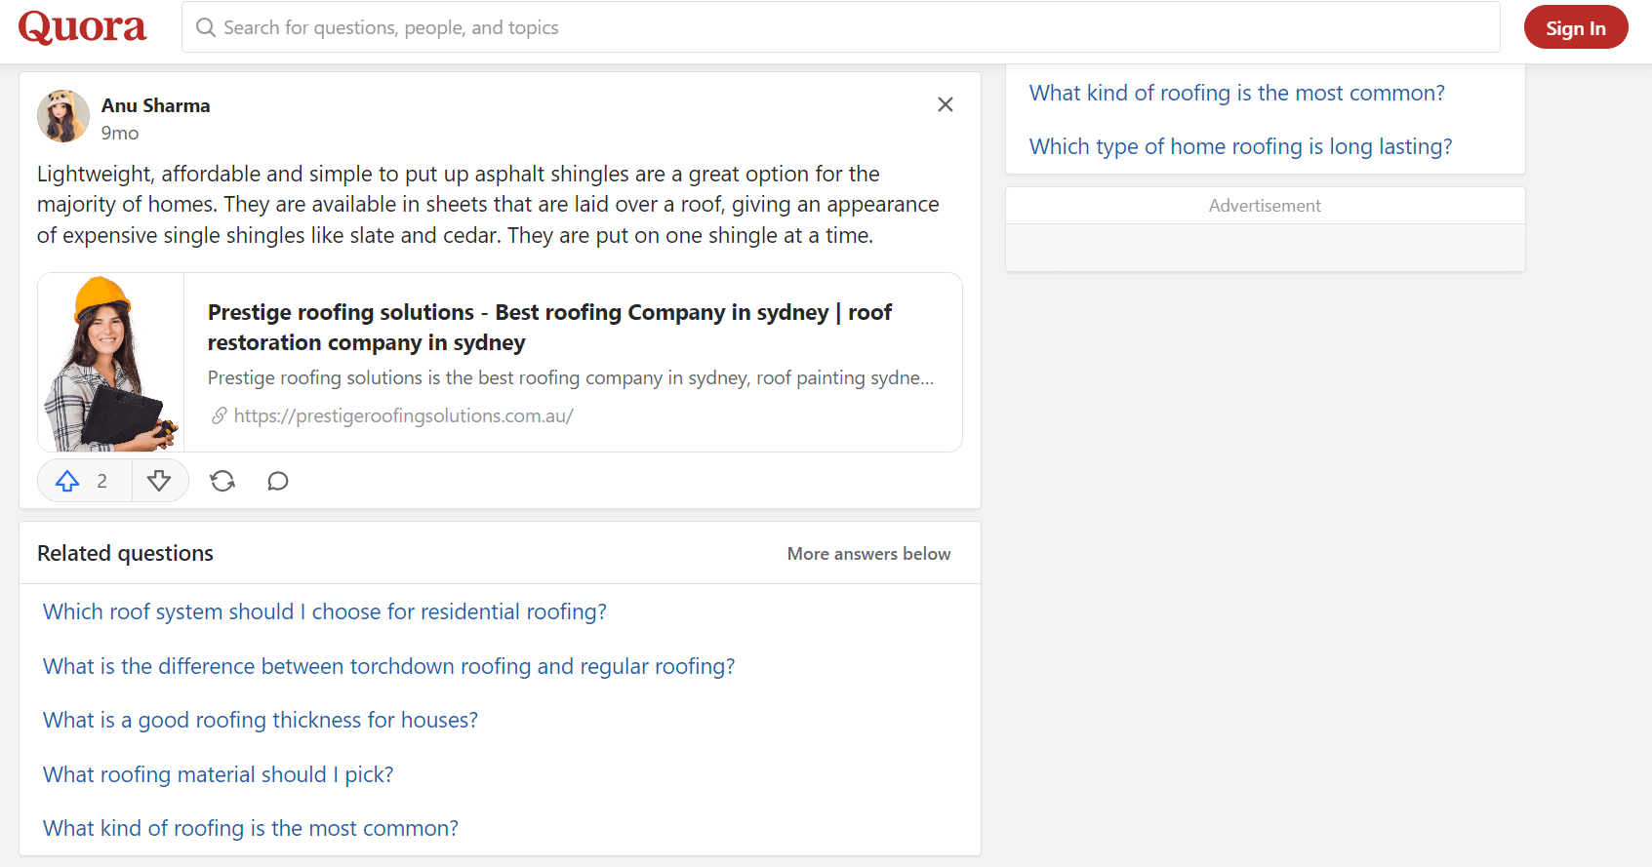Click the Advertisement label

(1265, 206)
